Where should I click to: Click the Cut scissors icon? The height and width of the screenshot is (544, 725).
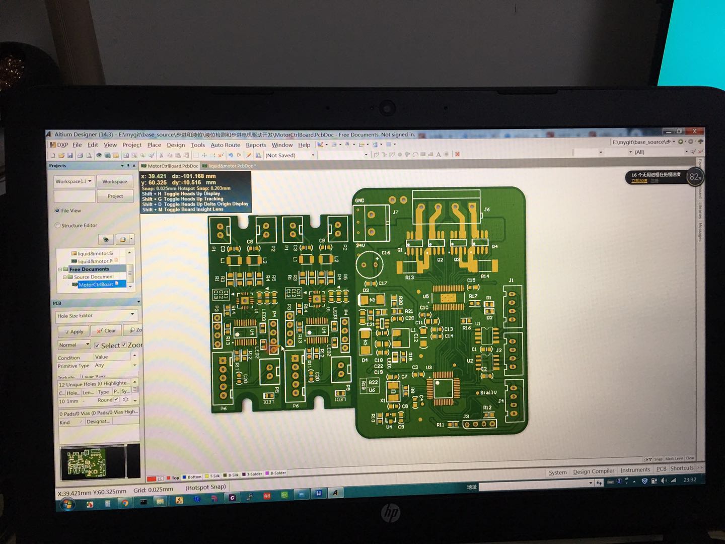pos(161,155)
